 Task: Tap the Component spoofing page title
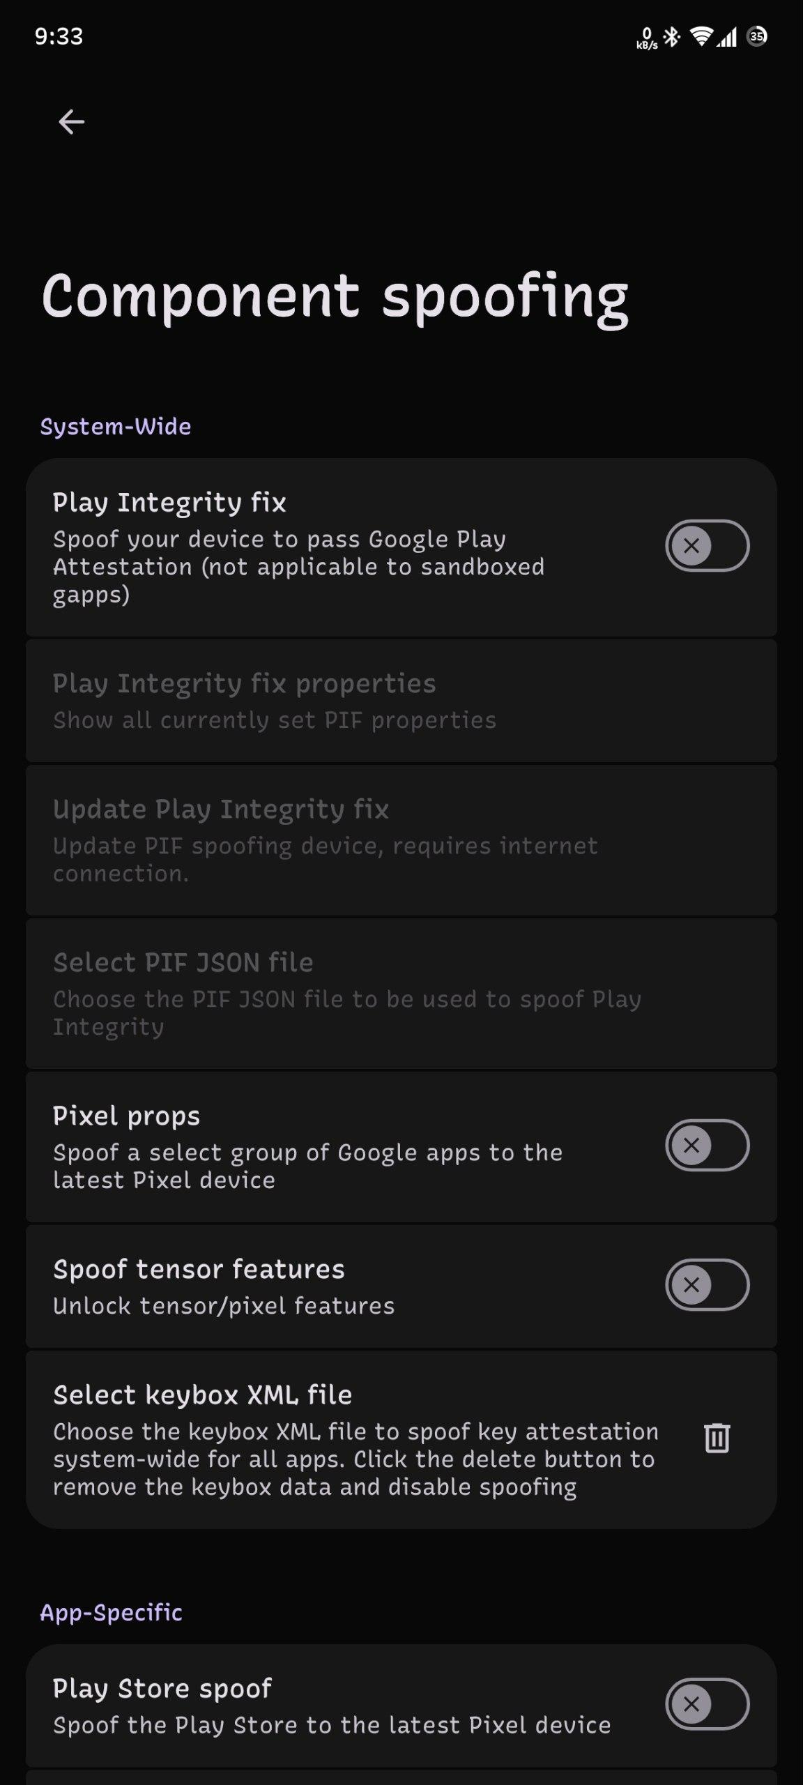pos(335,298)
